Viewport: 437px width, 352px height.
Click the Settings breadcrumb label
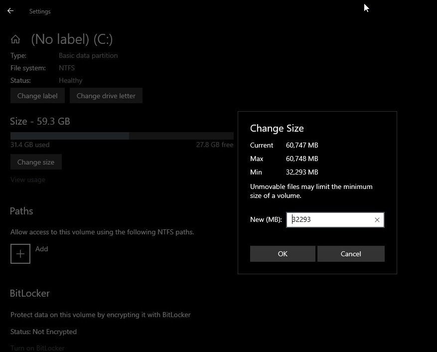click(x=40, y=11)
